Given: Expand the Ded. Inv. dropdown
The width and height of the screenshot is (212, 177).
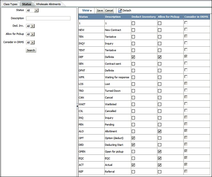Looking at the screenshot, I should [x=30, y=26].
